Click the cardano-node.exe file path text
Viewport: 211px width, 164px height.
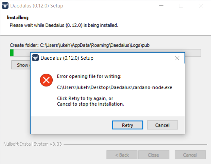coord(115,87)
